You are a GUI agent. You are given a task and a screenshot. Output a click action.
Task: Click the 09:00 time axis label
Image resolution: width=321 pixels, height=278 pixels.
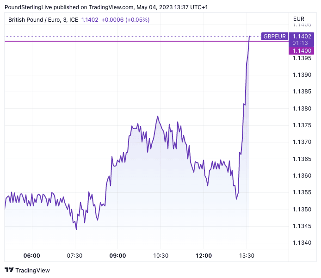pyautogui.click(x=117, y=255)
